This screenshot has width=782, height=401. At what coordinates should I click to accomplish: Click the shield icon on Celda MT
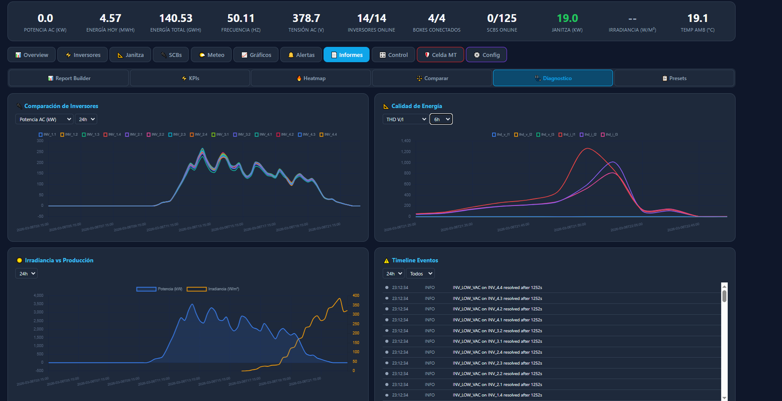427,55
